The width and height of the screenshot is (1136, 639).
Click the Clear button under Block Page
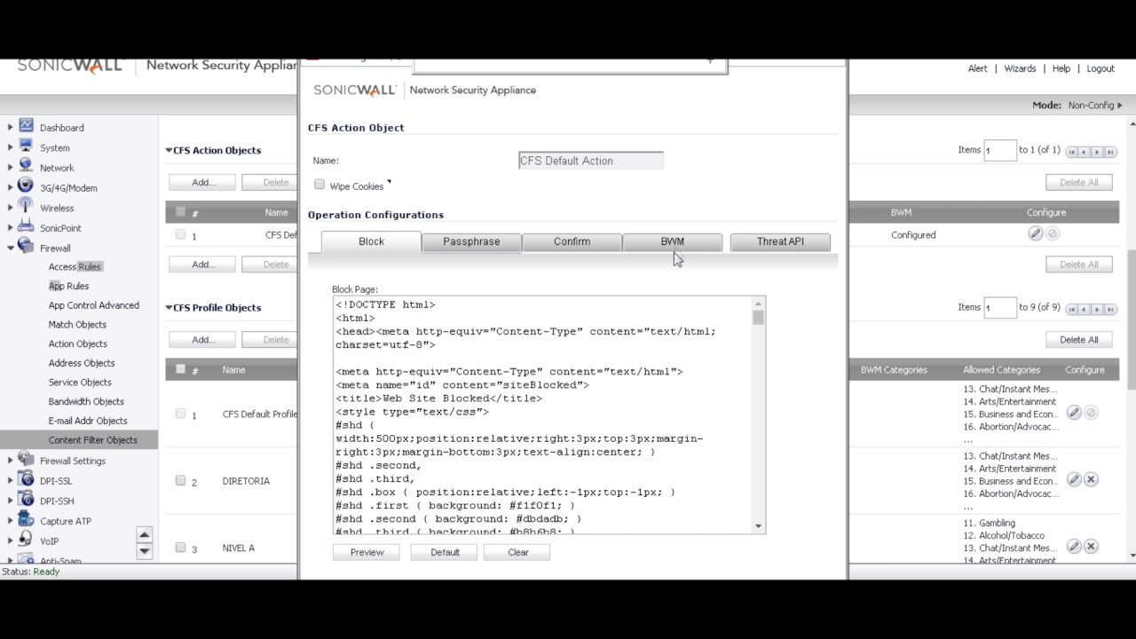pyautogui.click(x=518, y=552)
